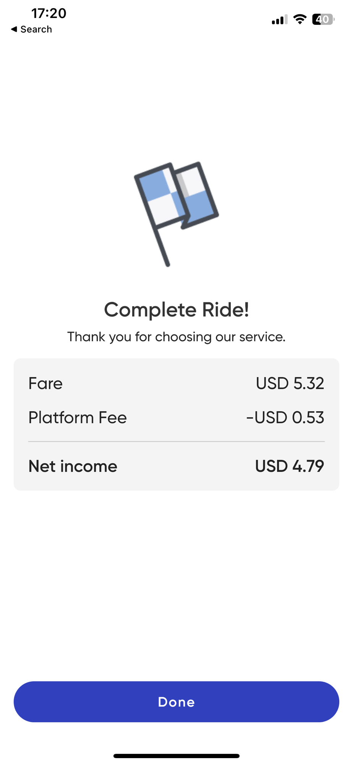Screen dimensions: 353x765
Task: Tap the 17:20 clock in status bar
Action: pos(49,13)
